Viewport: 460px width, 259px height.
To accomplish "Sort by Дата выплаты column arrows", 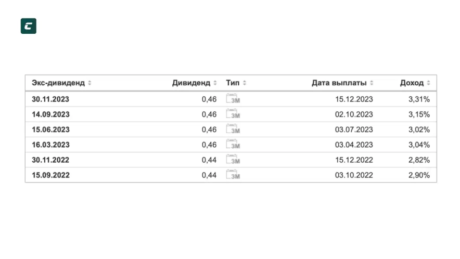I will 372,83.
